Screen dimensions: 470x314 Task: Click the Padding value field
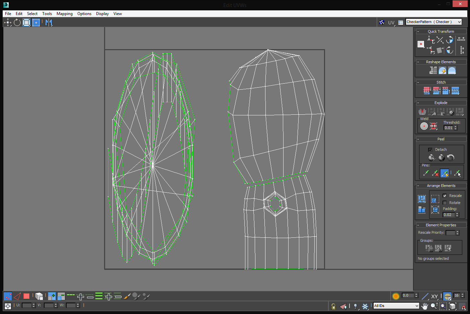pos(449,215)
